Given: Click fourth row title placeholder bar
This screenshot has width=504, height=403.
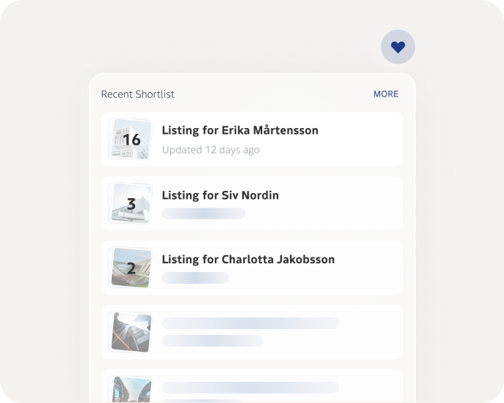Looking at the screenshot, I should click(250, 323).
